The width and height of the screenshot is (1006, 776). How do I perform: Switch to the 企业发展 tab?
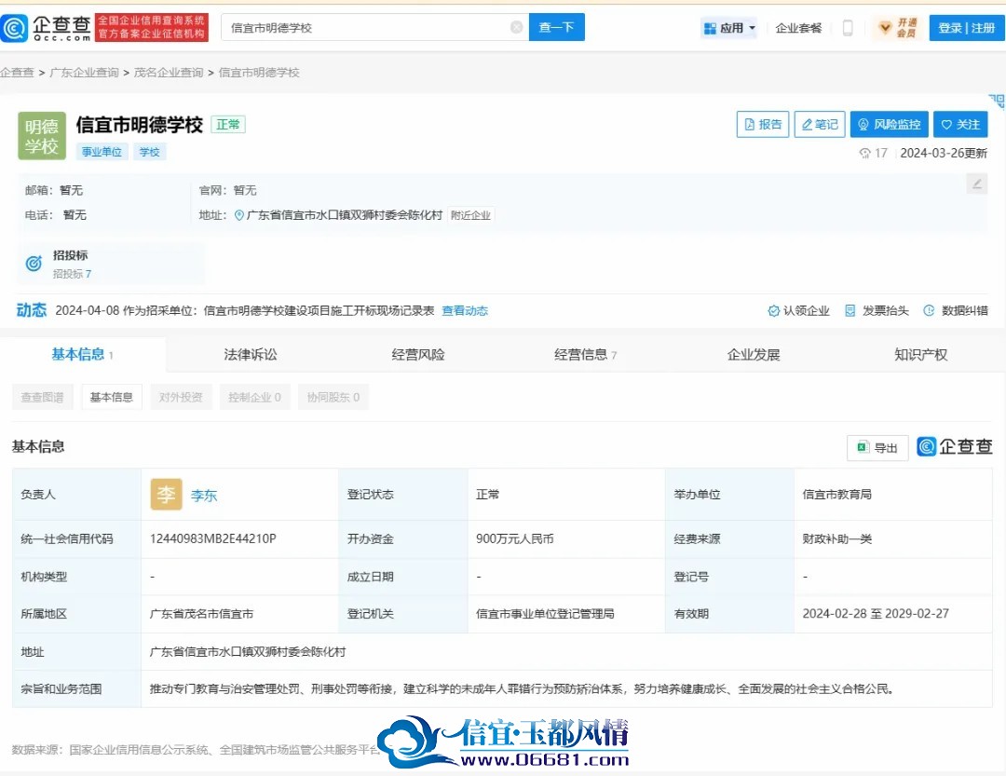pyautogui.click(x=754, y=354)
